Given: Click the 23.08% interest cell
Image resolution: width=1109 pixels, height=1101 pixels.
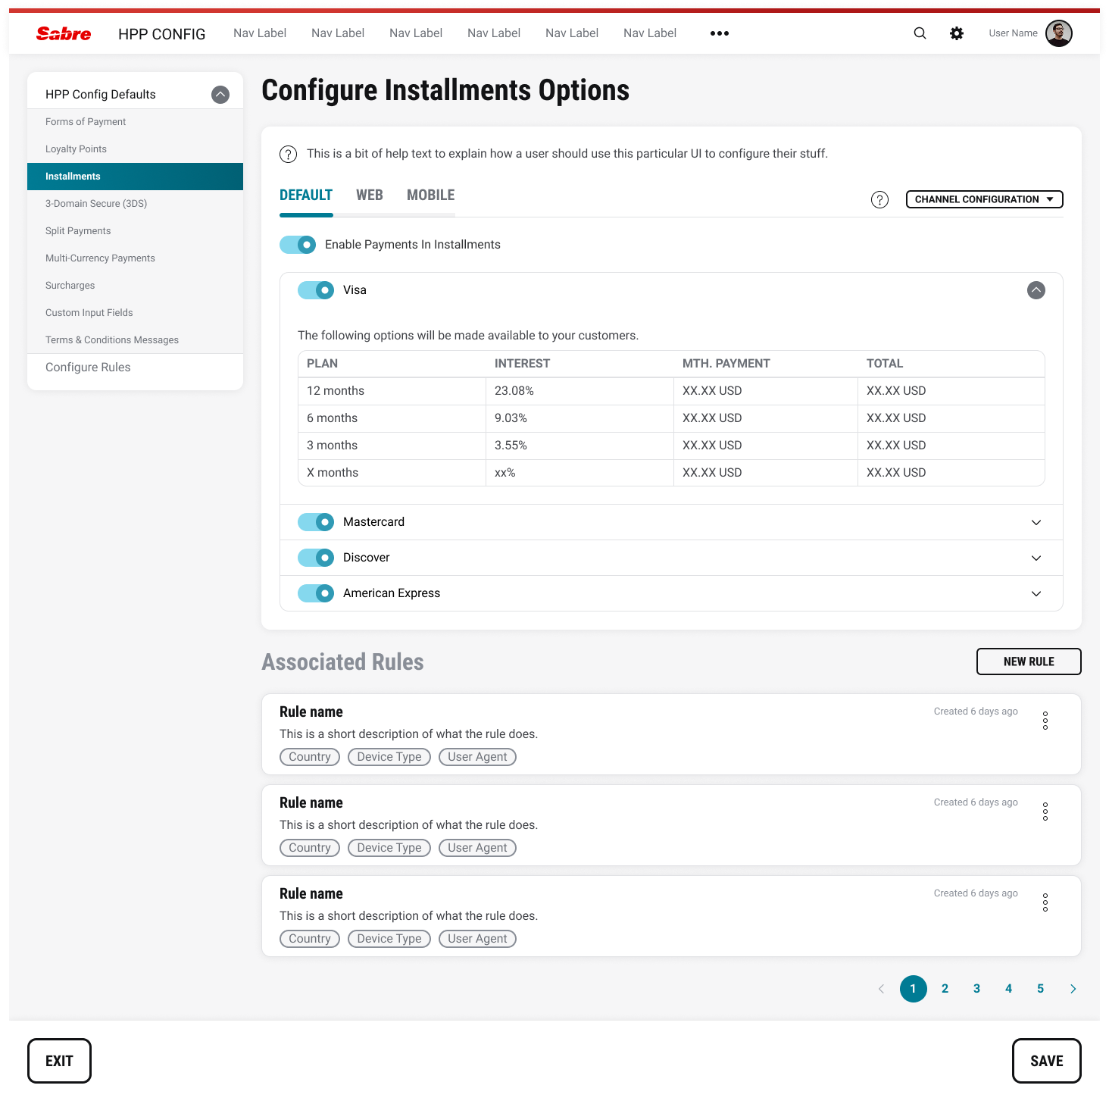Looking at the screenshot, I should pos(579,391).
